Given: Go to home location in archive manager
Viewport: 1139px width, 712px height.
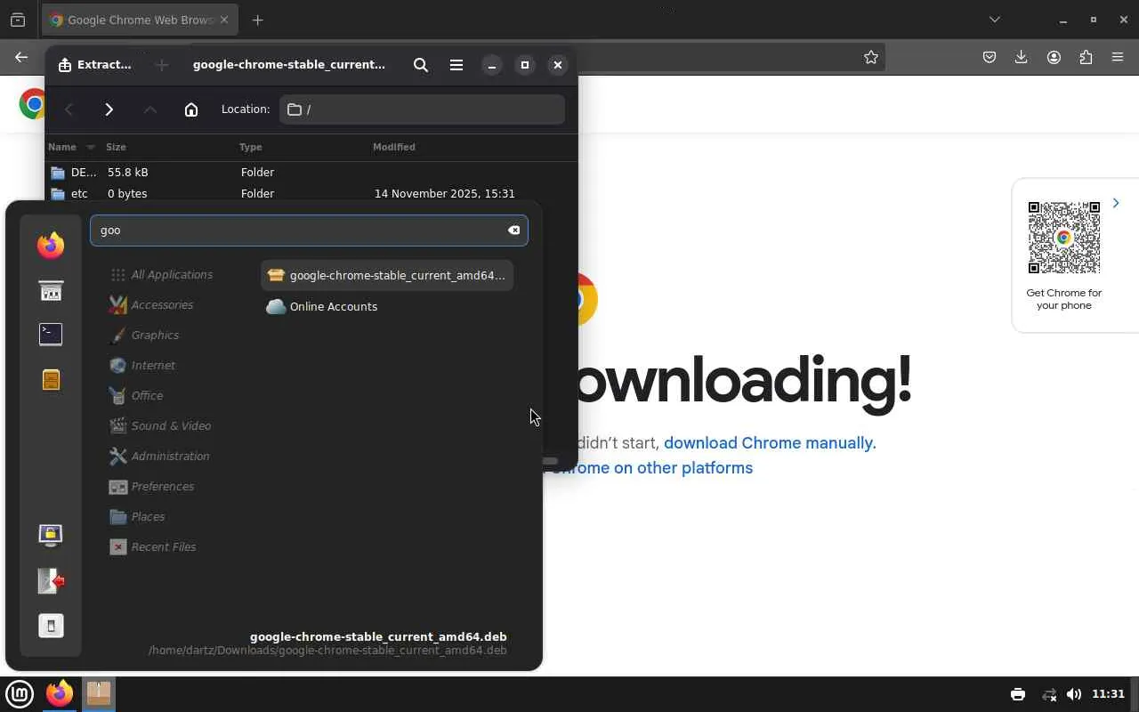Looking at the screenshot, I should click(x=191, y=109).
